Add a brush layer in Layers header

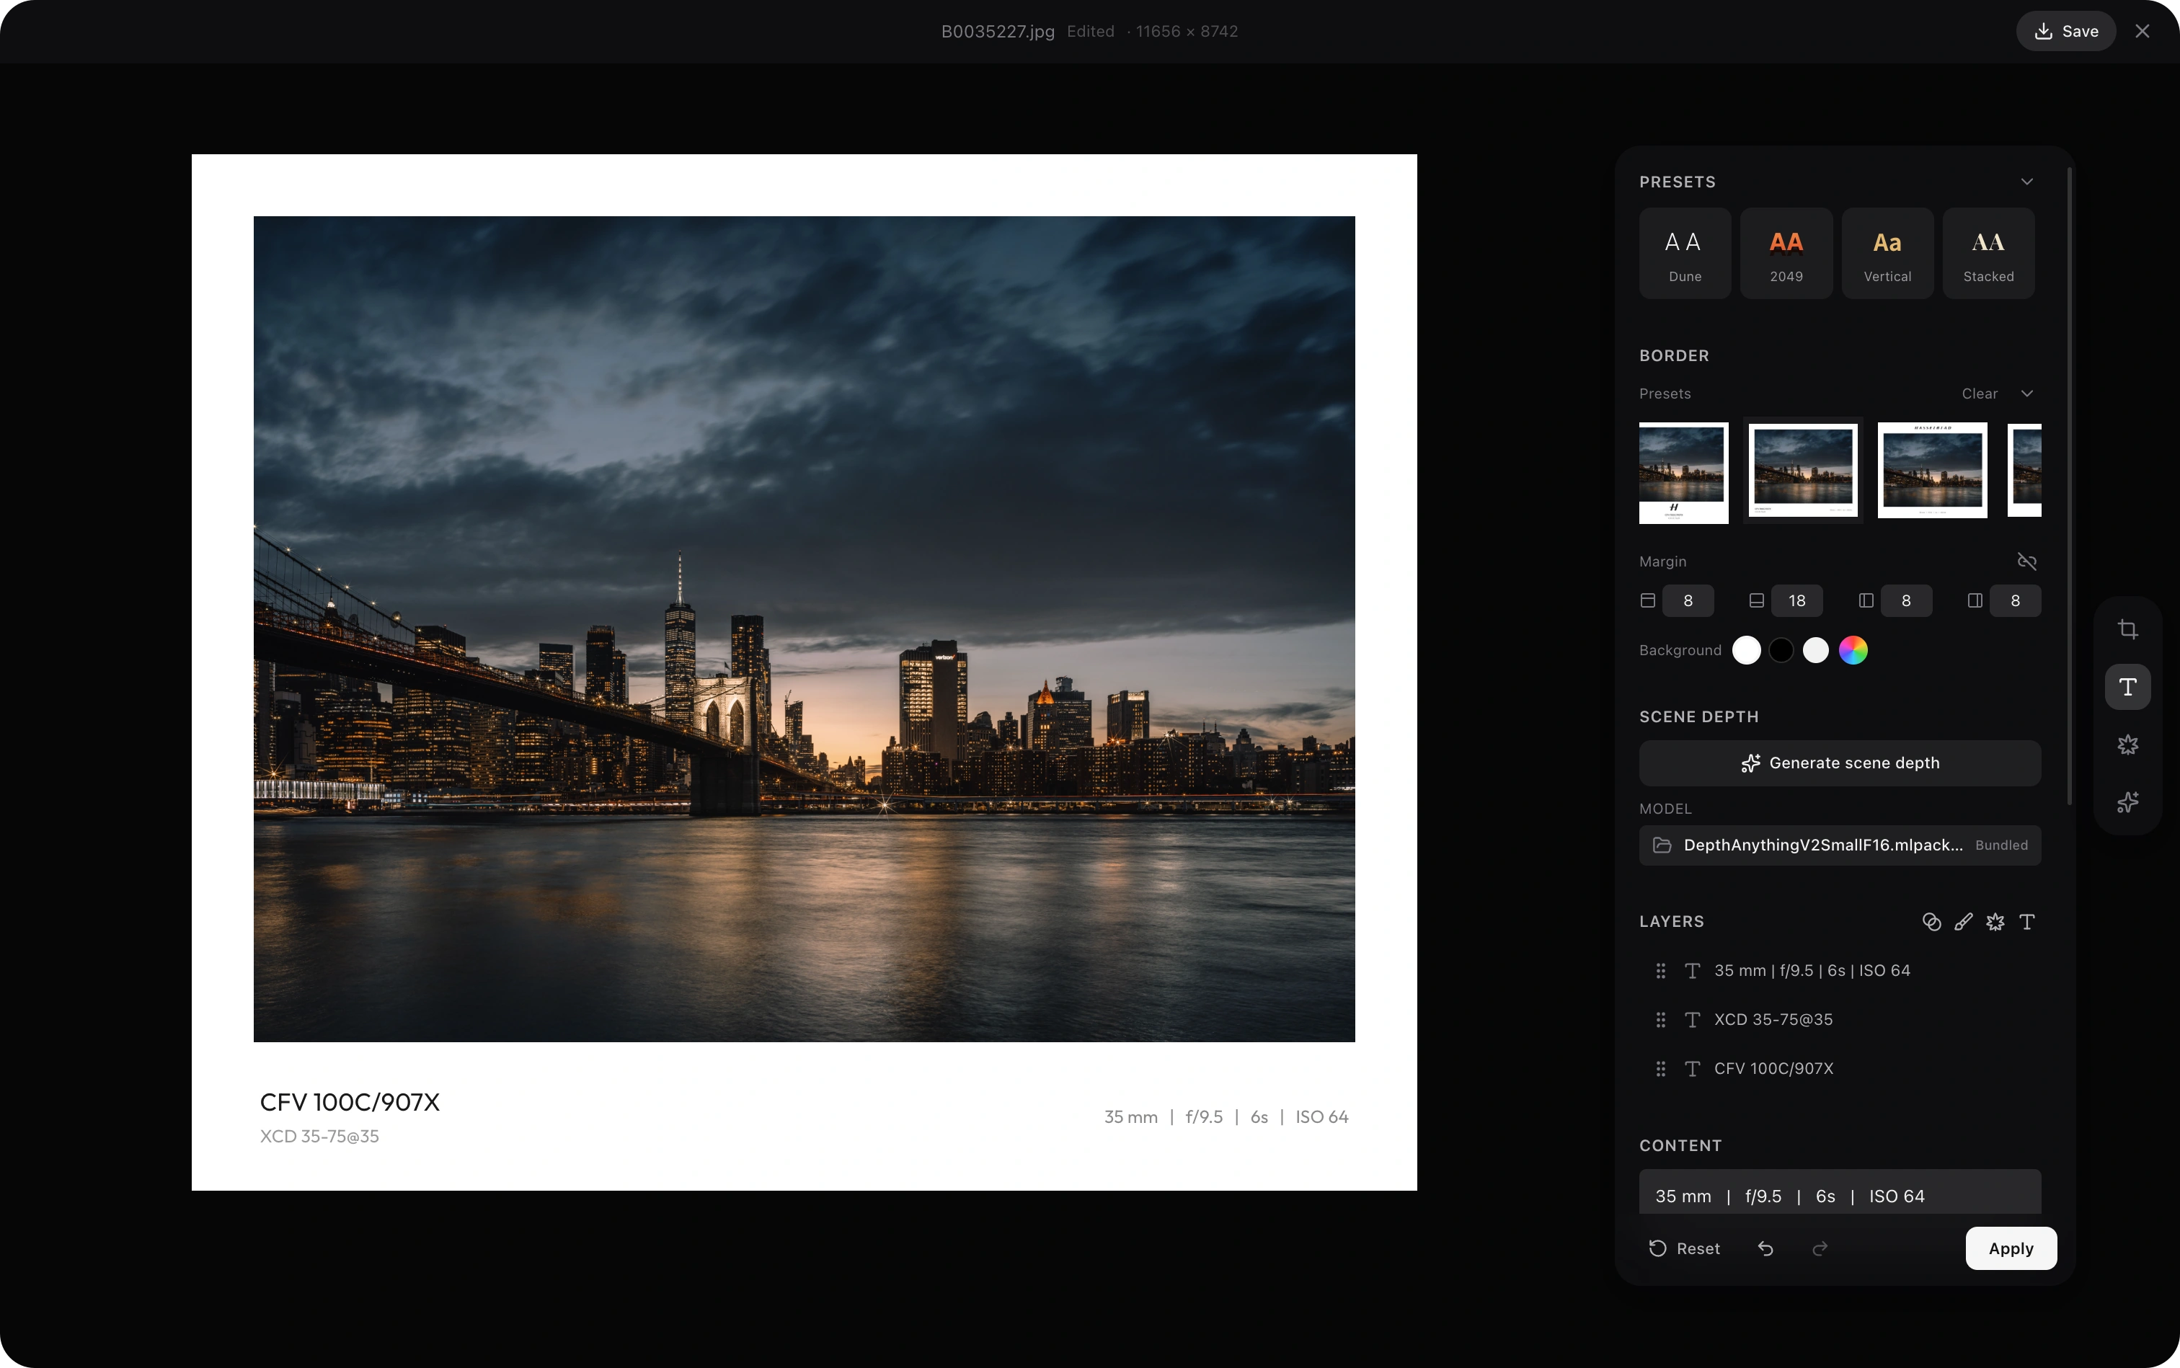[x=1963, y=922]
